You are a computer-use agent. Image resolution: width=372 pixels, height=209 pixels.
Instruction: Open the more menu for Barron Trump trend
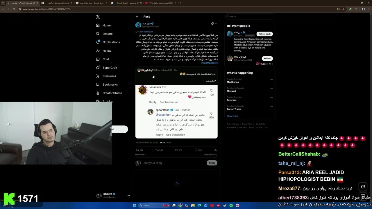pyautogui.click(x=271, y=107)
